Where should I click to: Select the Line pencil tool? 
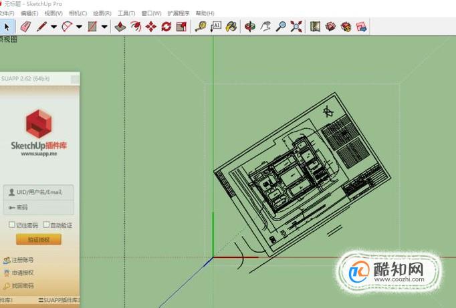(x=42, y=27)
